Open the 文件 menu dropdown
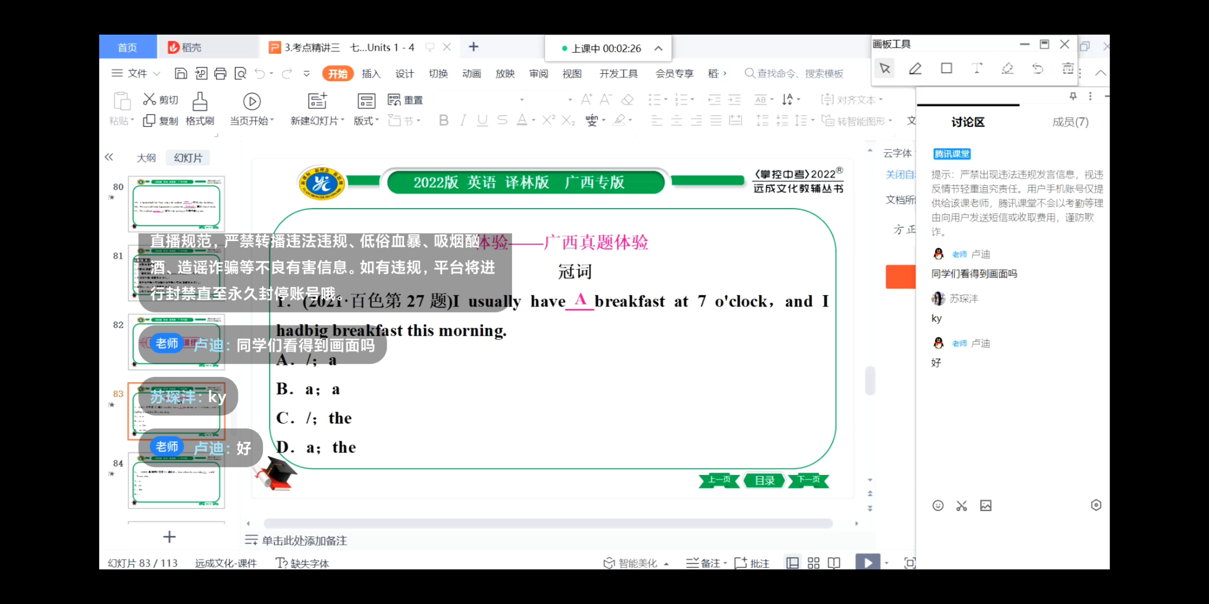The image size is (1209, 604). [136, 73]
